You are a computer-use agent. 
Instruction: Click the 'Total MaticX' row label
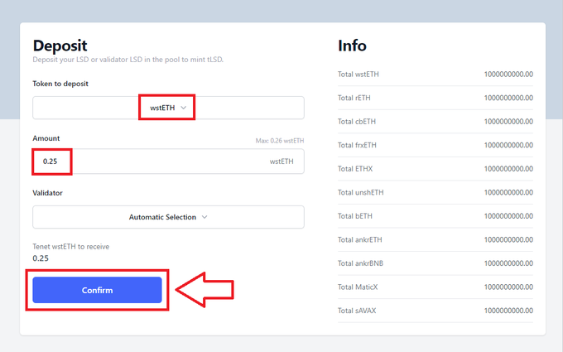pos(358,287)
